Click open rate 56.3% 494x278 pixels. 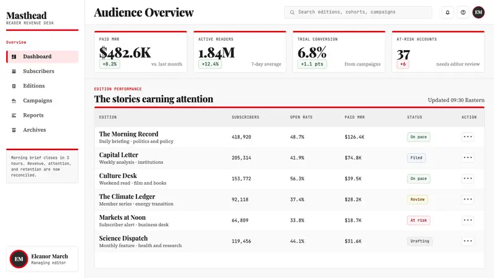[x=297, y=179]
